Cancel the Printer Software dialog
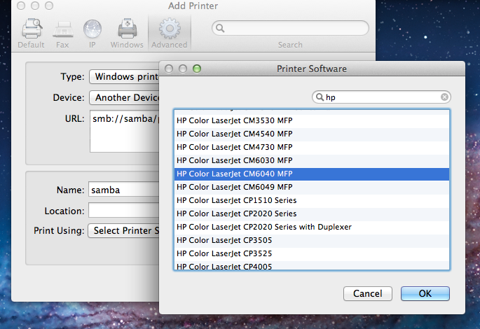Viewport: 480px width, 329px height. [x=368, y=293]
